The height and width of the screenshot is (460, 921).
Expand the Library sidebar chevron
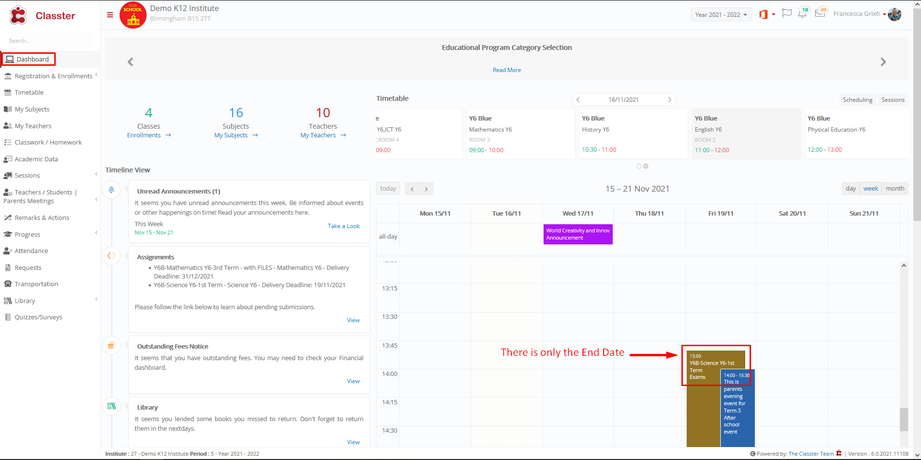point(96,299)
